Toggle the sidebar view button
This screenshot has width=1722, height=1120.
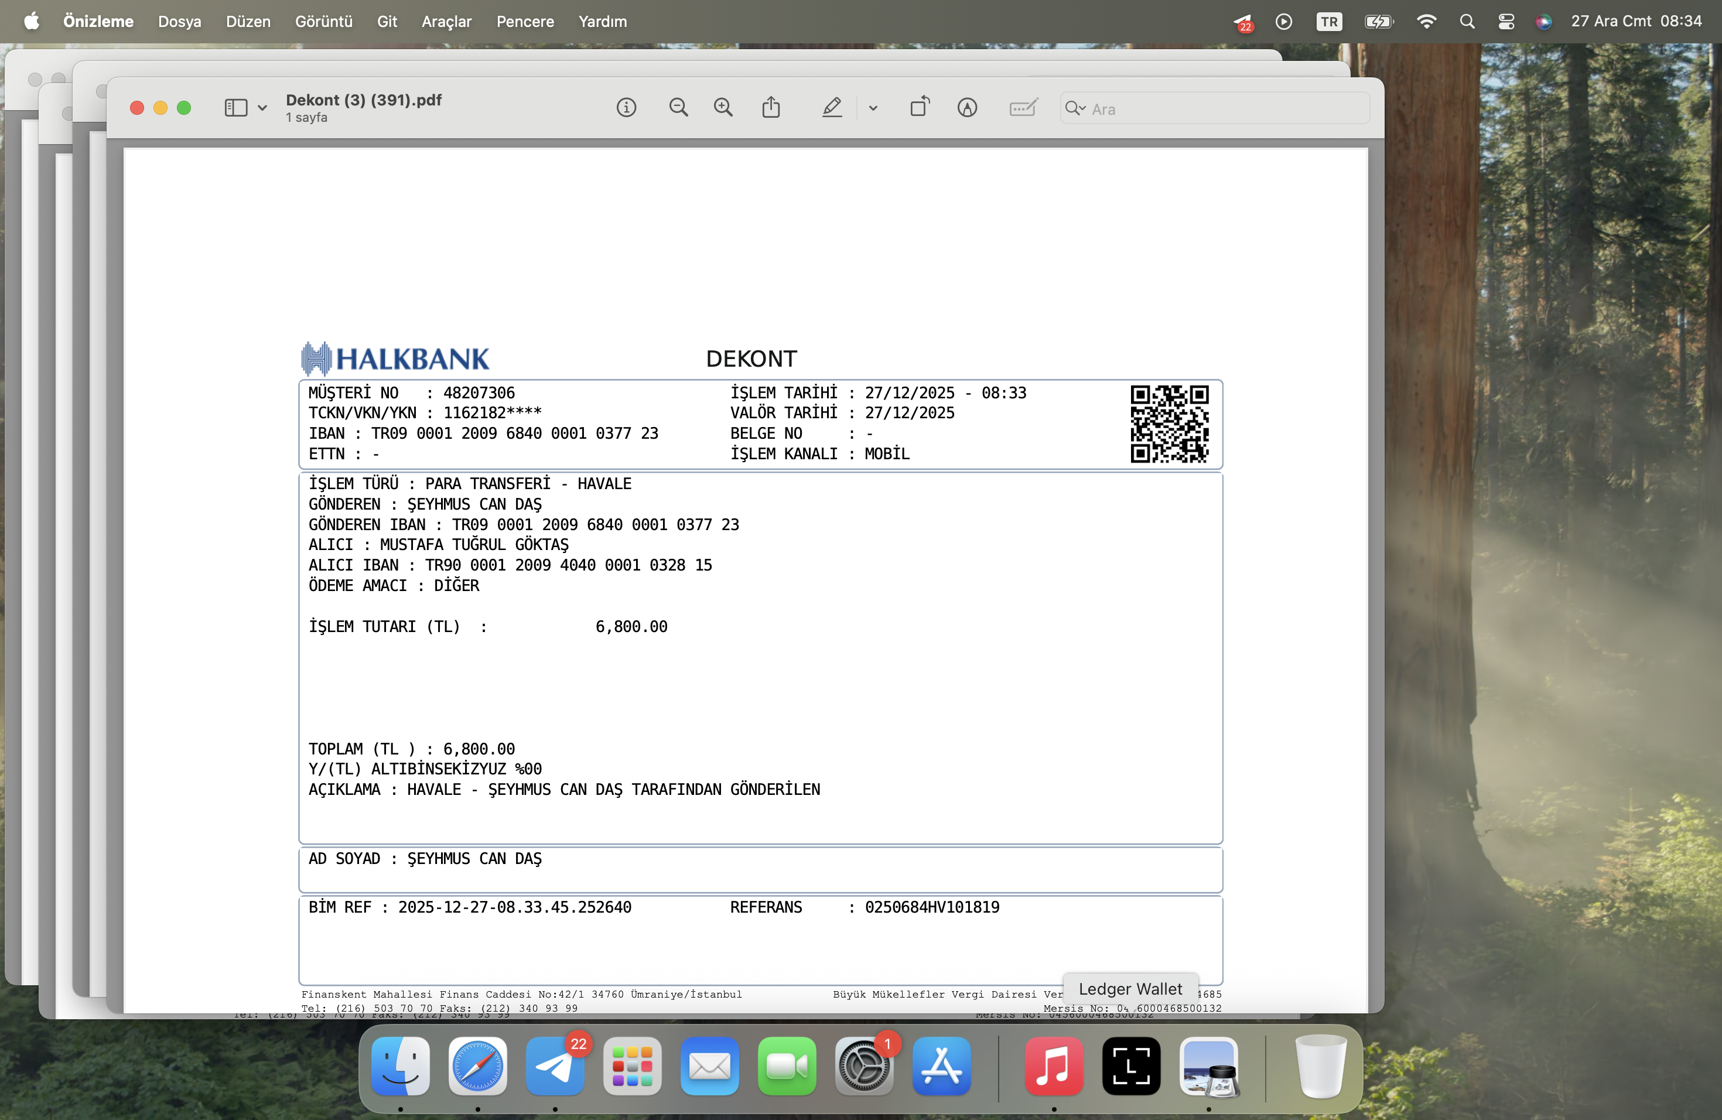[x=236, y=108]
